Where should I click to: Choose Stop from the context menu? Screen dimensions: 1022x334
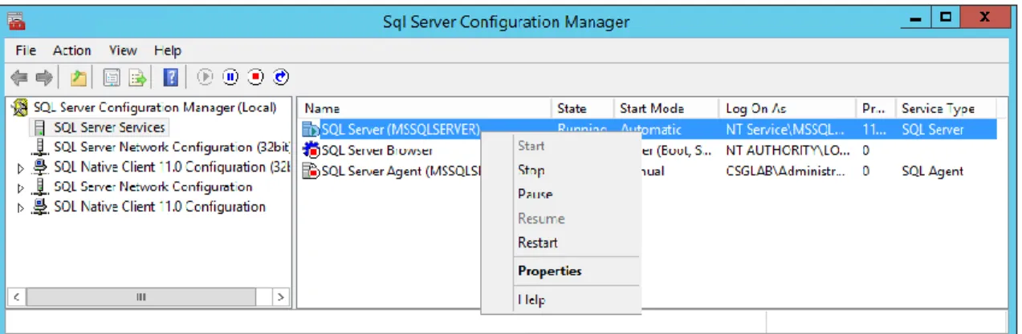531,170
